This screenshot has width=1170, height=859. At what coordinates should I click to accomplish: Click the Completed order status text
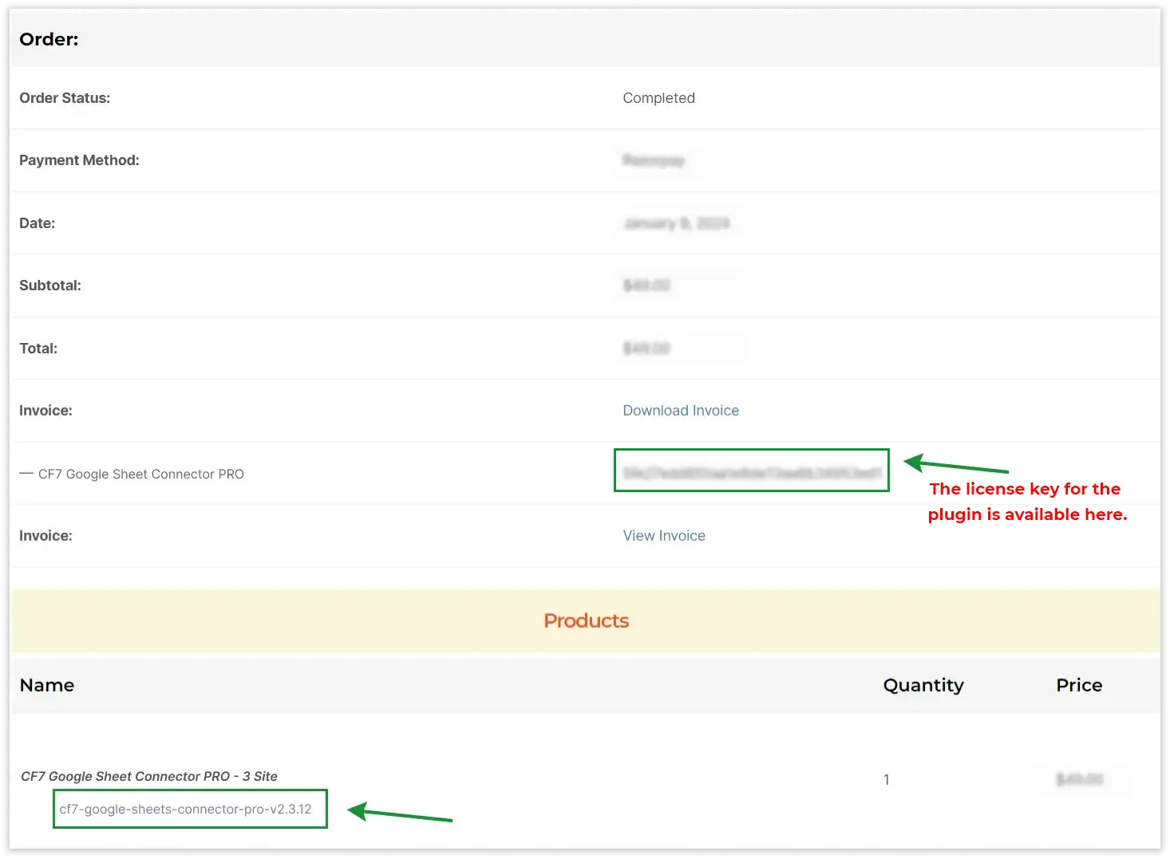coord(658,98)
